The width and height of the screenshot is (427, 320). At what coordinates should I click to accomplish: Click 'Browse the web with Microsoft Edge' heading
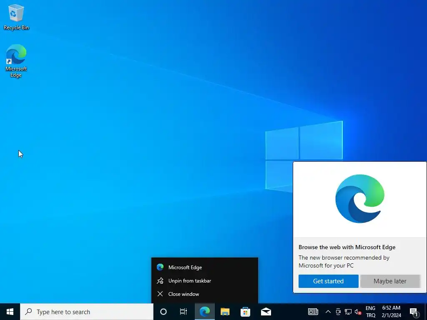(x=347, y=247)
